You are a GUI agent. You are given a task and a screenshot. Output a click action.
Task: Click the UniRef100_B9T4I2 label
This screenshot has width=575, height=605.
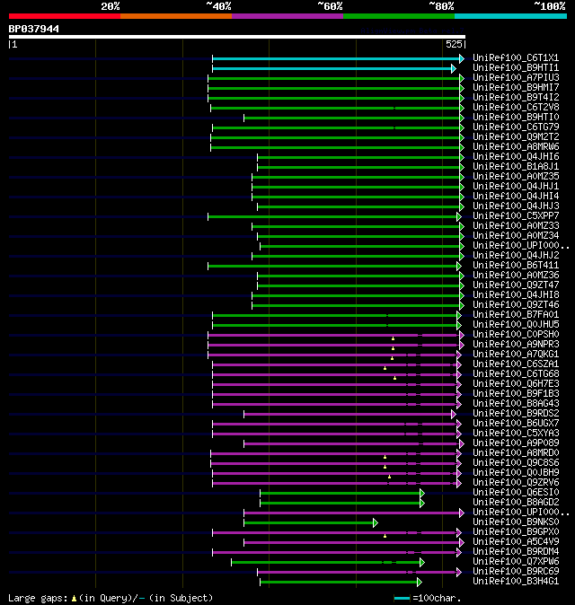[516, 97]
